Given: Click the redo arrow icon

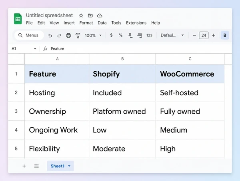Looking at the screenshot, I should pyautogui.click(x=59, y=36).
